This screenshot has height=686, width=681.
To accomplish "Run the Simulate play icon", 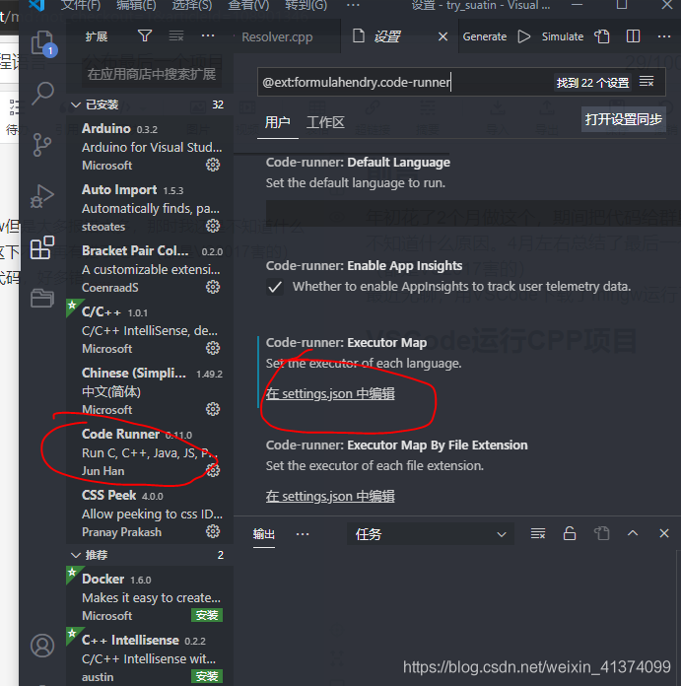I will click(x=524, y=36).
